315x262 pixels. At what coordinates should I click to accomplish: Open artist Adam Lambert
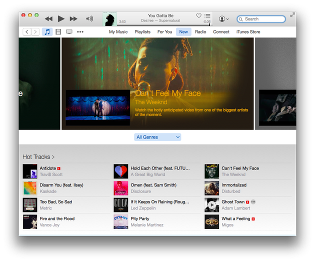click(x=236, y=208)
